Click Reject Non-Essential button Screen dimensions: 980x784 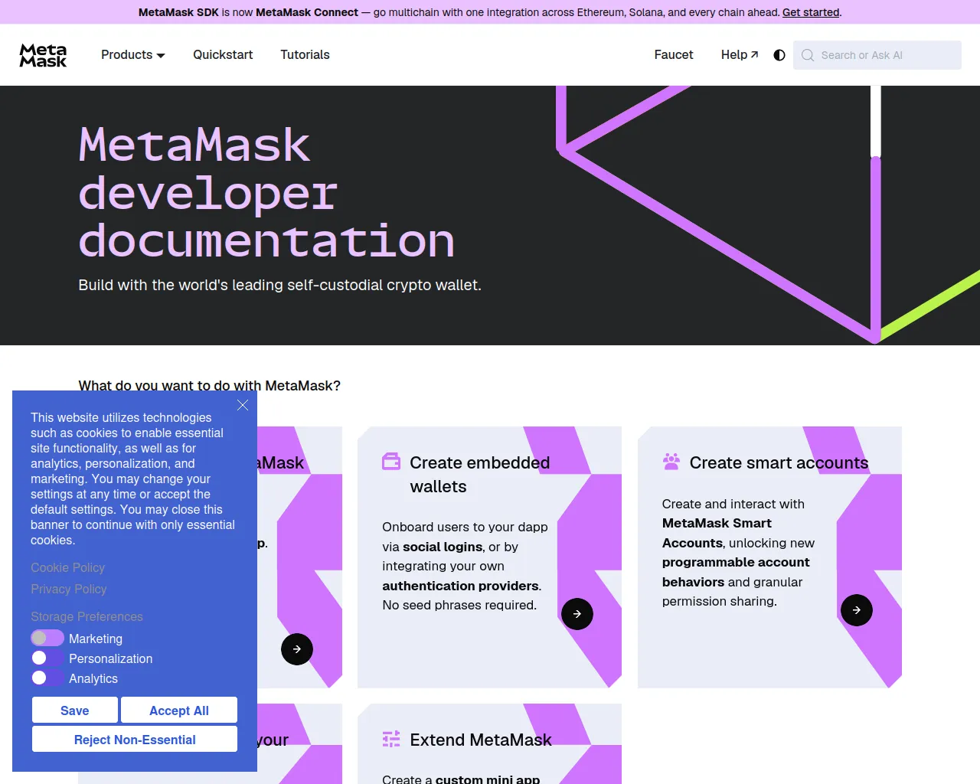135,740
